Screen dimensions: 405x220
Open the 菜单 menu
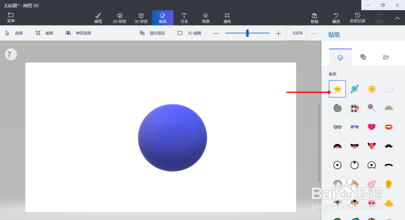(11, 17)
